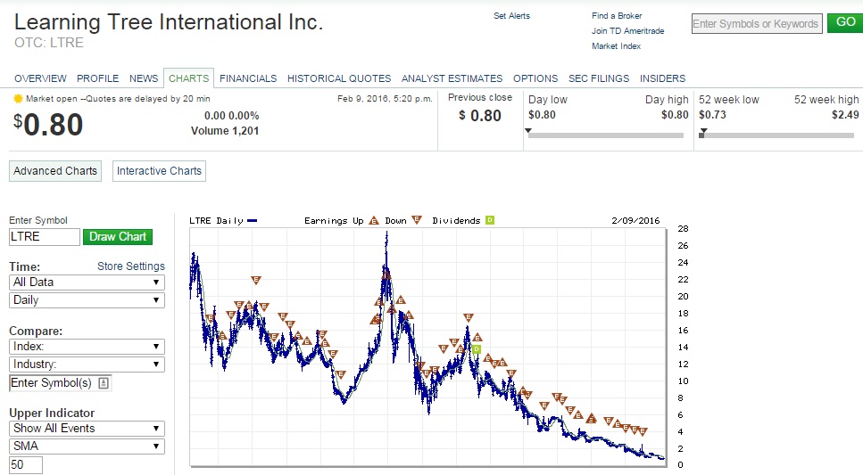Expand the Industry comparison dropdown
Image resolution: width=863 pixels, height=475 pixels.
[87, 364]
